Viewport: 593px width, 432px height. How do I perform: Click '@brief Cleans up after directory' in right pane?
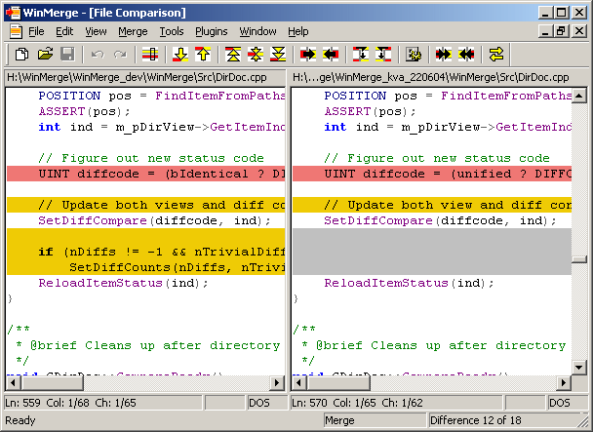441,345
